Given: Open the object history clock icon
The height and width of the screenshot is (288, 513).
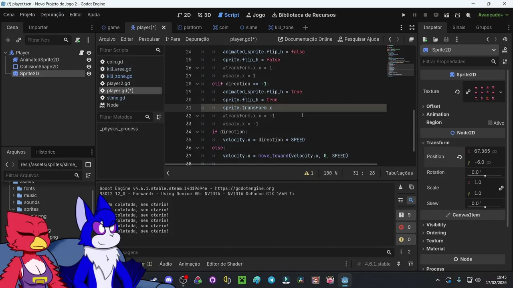Looking at the screenshot, I should [x=505, y=39].
